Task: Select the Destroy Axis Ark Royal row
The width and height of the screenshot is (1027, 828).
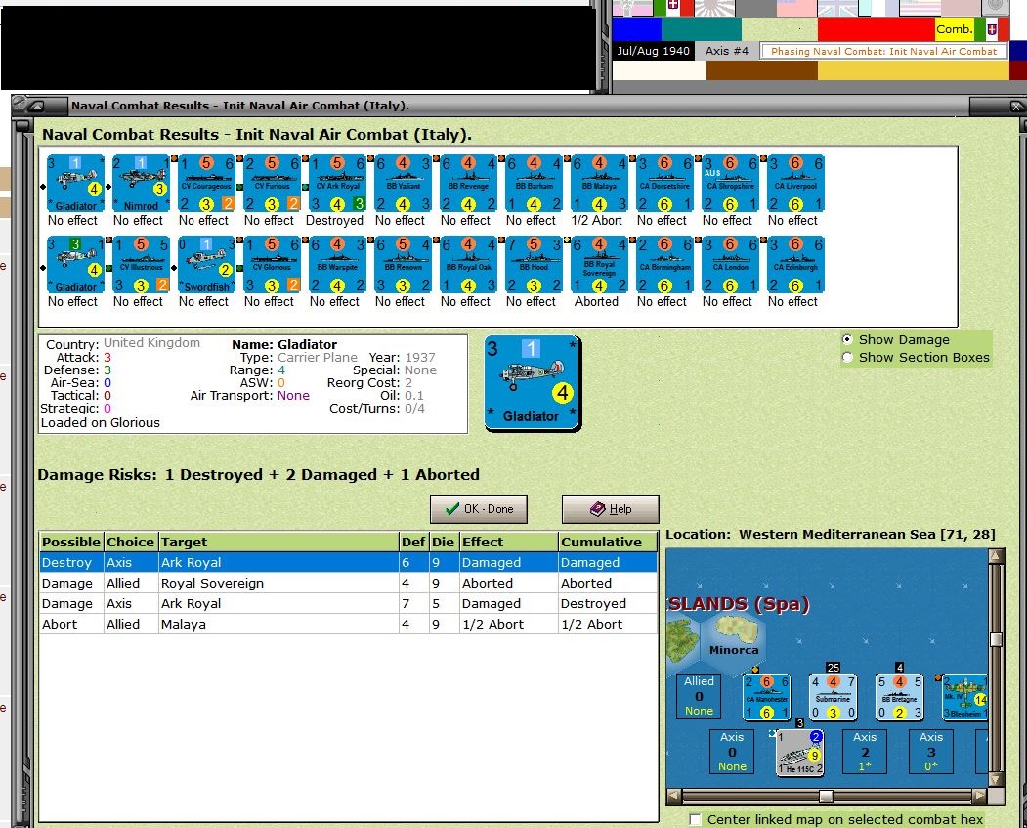Action: [x=348, y=563]
